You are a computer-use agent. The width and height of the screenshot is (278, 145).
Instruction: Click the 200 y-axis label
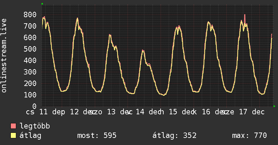coord(30,83)
